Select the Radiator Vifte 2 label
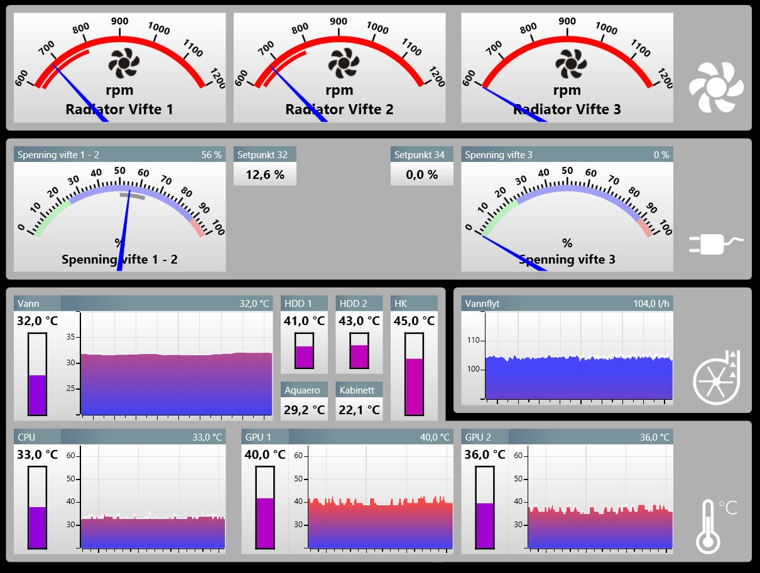The width and height of the screenshot is (760, 573). point(339,109)
